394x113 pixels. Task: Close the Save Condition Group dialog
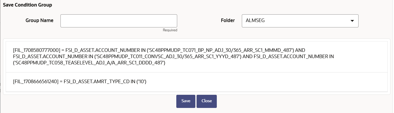coord(206,101)
